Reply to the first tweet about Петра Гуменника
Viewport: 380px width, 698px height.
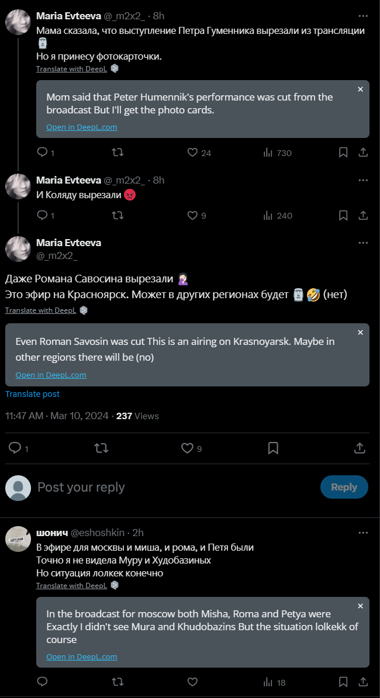[42, 153]
